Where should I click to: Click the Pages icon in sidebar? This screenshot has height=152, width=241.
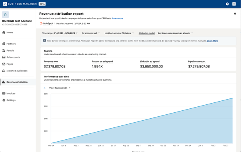coord(4,64)
